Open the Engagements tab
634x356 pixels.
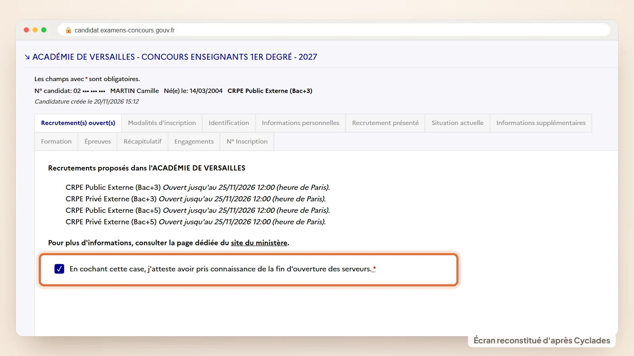click(x=194, y=142)
